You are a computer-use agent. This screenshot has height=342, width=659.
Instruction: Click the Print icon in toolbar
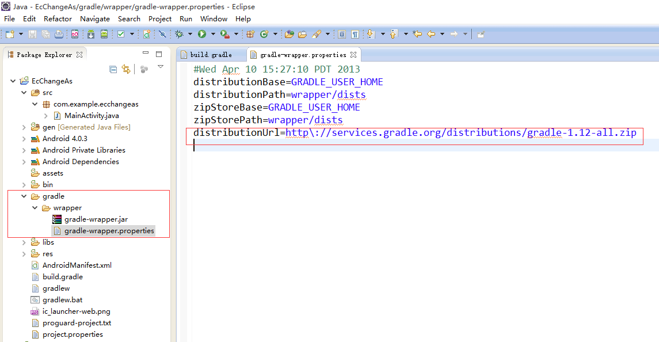point(59,34)
